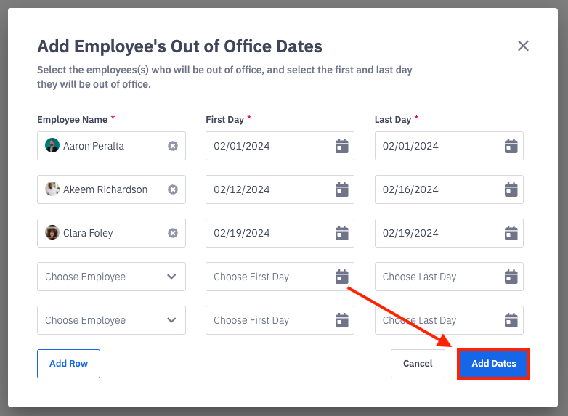Submit with the Add Dates button
Screen dimensions: 568x416
493,364
